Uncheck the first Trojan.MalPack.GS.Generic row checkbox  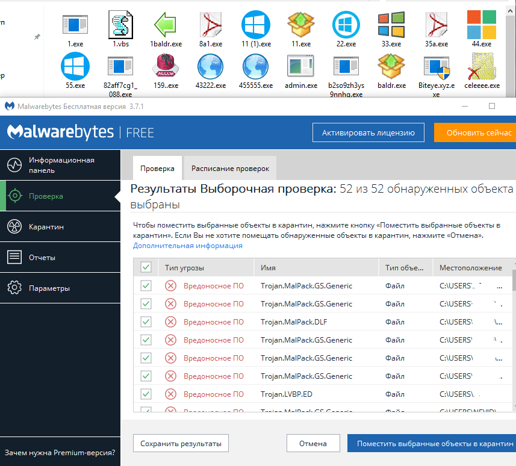coord(146,285)
